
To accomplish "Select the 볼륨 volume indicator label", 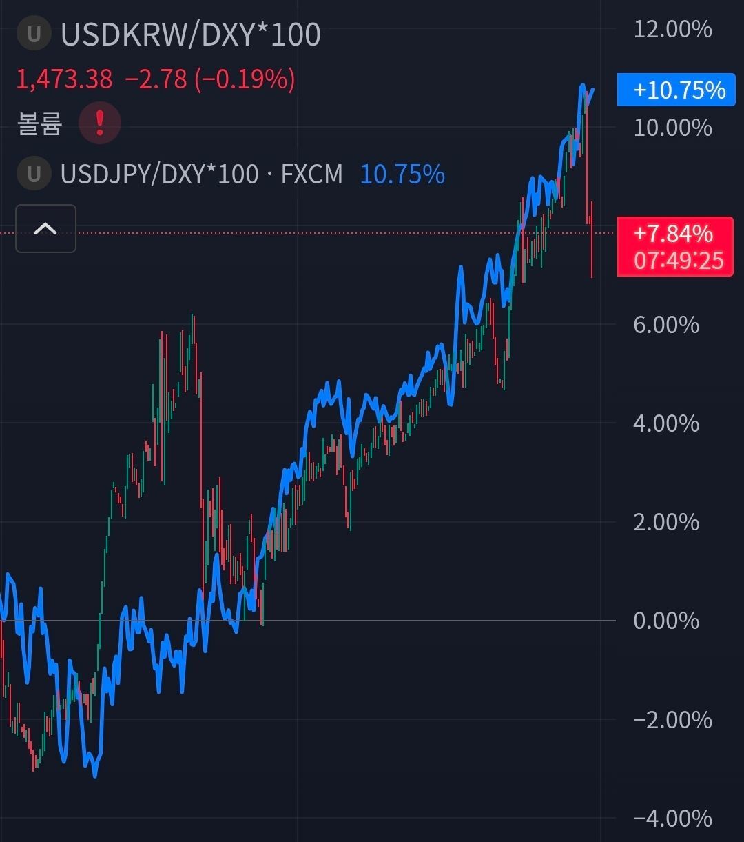I will tap(39, 124).
